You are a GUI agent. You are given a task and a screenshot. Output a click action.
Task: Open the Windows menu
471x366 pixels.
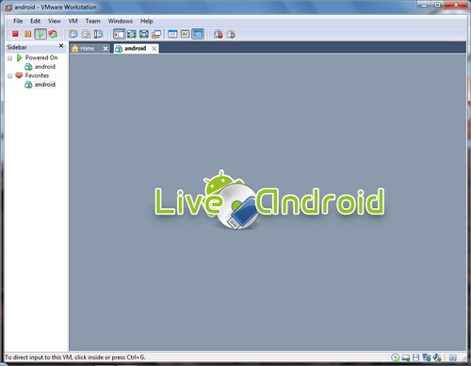pyautogui.click(x=121, y=21)
